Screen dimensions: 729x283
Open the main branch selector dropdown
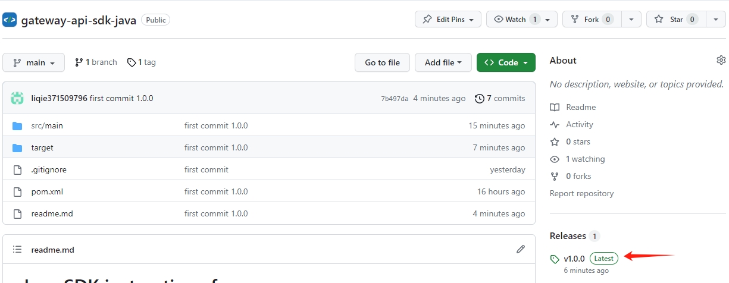(33, 62)
